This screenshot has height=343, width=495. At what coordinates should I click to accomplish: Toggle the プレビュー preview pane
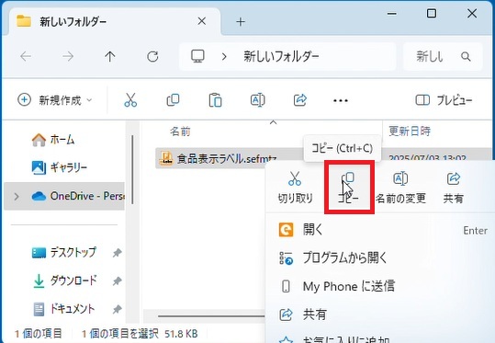coord(444,100)
